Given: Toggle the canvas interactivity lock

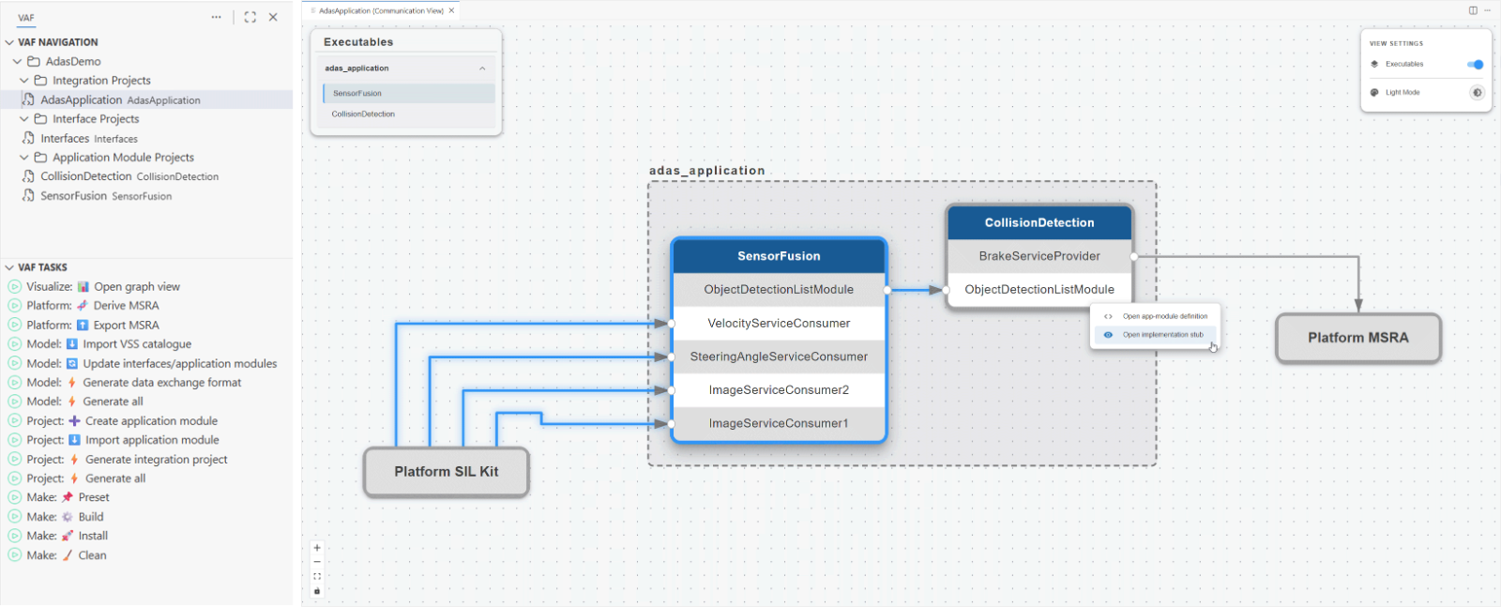Looking at the screenshot, I should (x=317, y=591).
